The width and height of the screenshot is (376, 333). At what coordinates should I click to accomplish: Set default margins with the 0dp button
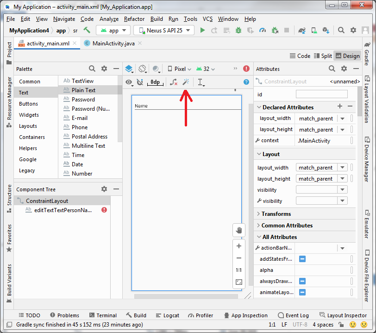(155, 82)
